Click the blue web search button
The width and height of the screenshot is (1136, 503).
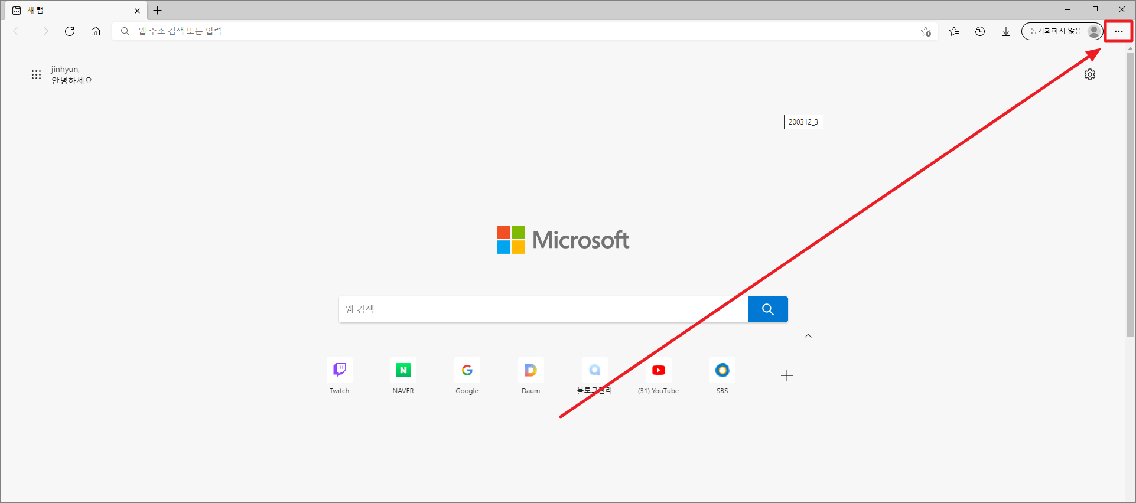768,309
